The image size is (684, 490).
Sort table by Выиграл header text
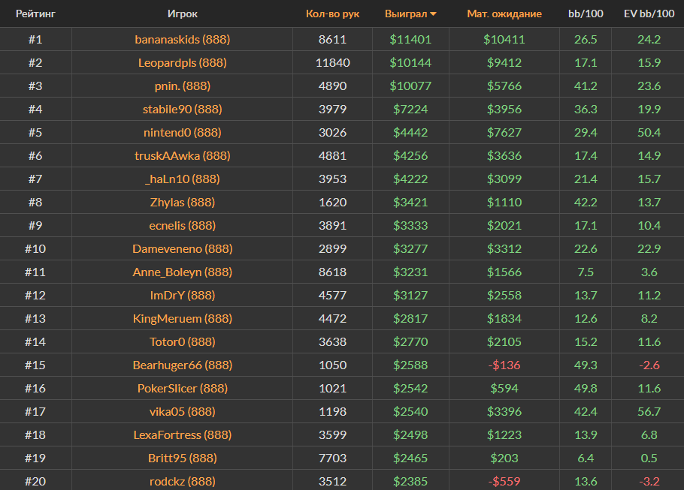(405, 14)
